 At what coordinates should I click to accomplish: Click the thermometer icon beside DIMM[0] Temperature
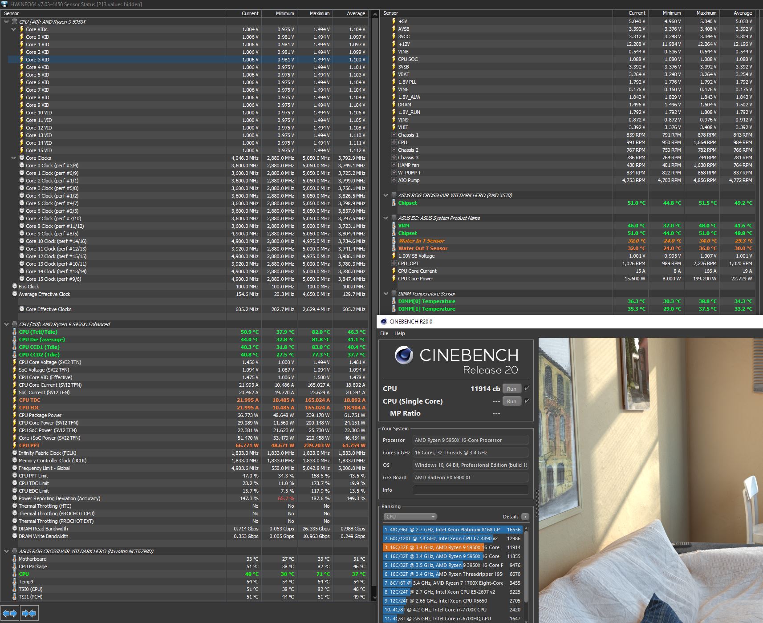(394, 301)
